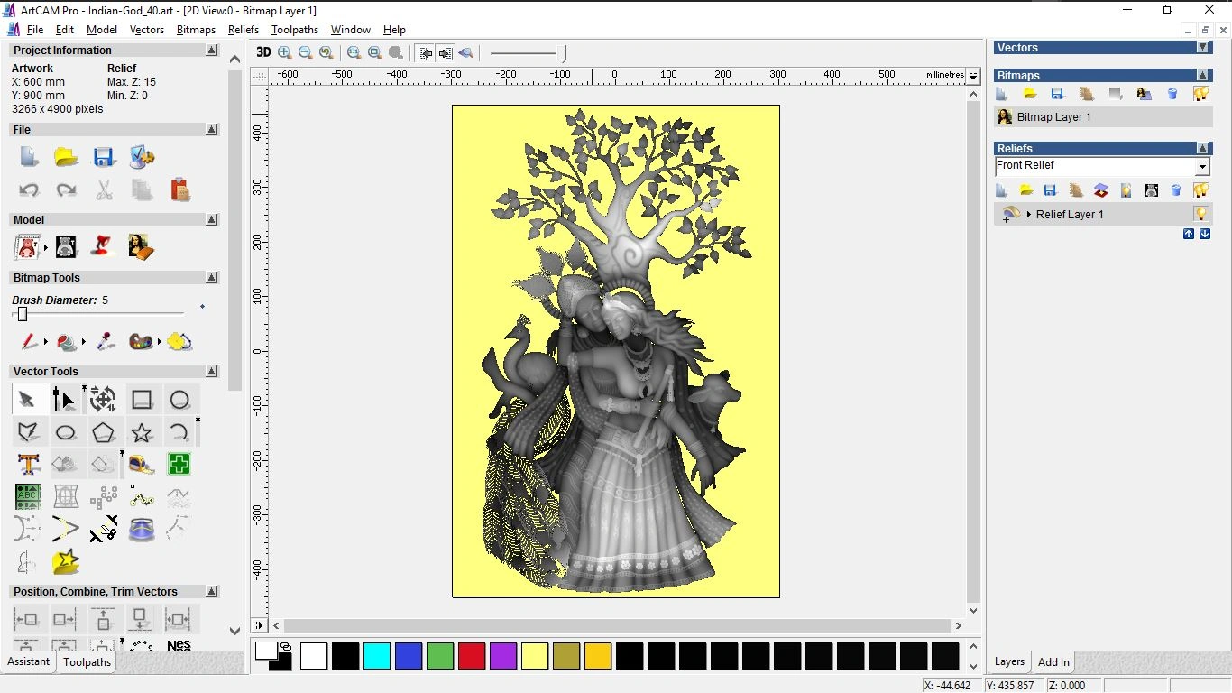Toggle Relief Layer 1 visibility lightbulb
1232x693 pixels.
tap(1200, 214)
